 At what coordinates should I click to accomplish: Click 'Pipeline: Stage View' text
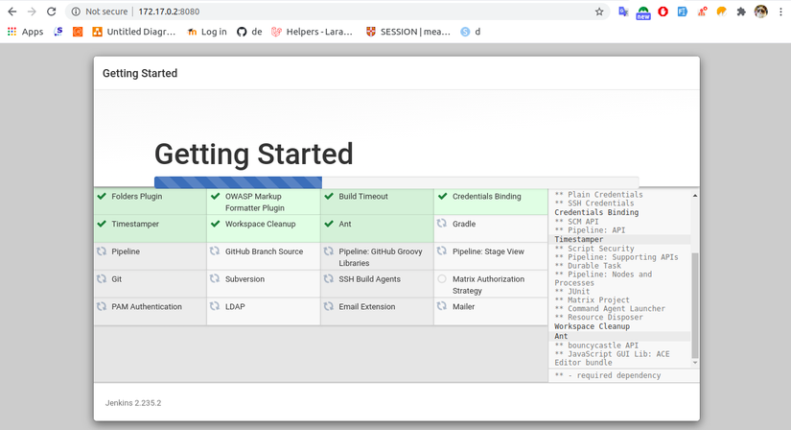coord(488,251)
